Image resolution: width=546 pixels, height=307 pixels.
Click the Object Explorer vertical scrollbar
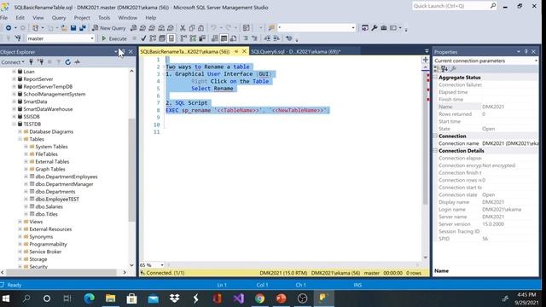click(x=131, y=170)
